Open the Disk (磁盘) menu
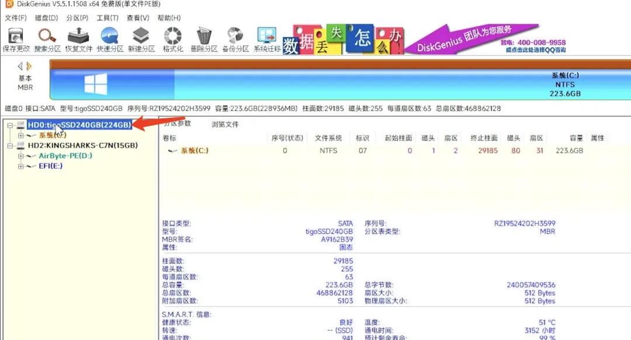The height and width of the screenshot is (340, 631). 46,17
